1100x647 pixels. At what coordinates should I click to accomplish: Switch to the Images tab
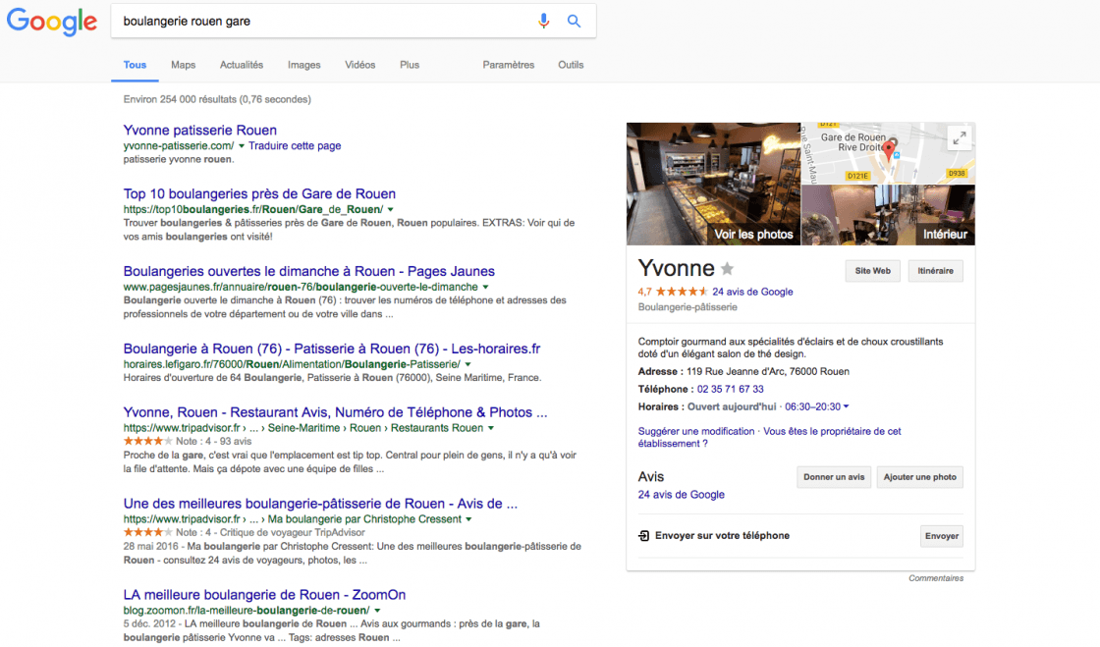(x=303, y=65)
